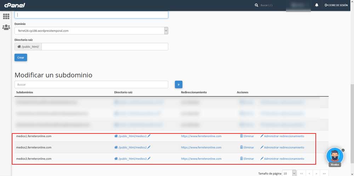Click the subdomain name input field
354x176 pixels.
click(91, 15)
